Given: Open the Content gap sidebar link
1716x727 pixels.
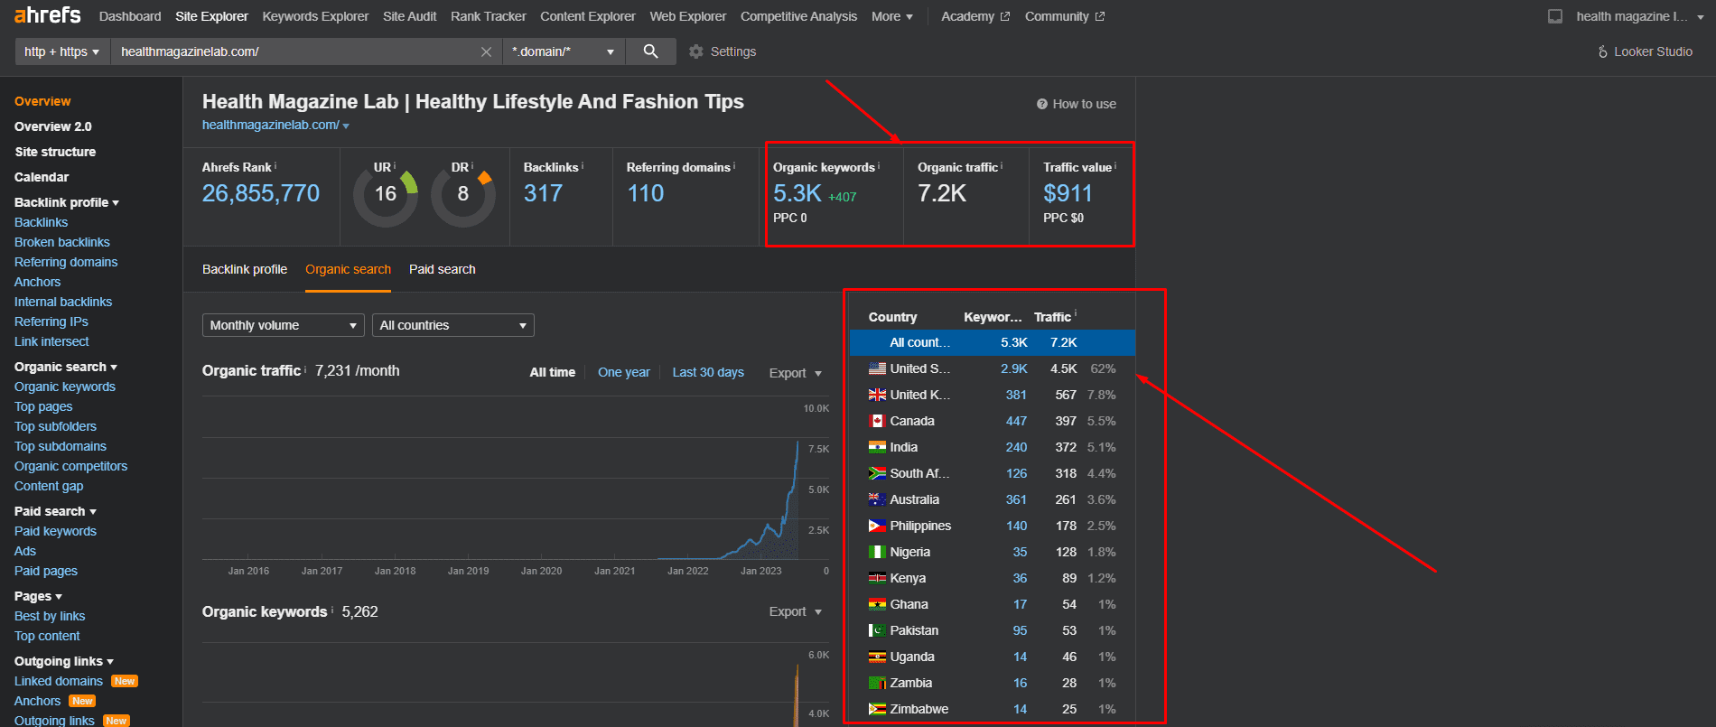Looking at the screenshot, I should 49,486.
